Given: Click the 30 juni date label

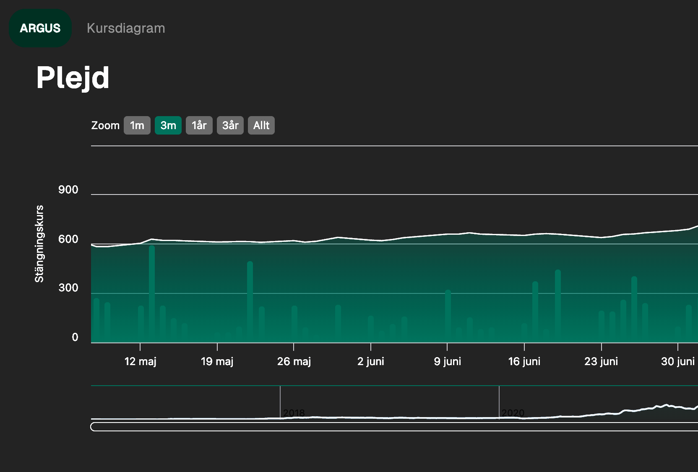Looking at the screenshot, I should pyautogui.click(x=678, y=361).
